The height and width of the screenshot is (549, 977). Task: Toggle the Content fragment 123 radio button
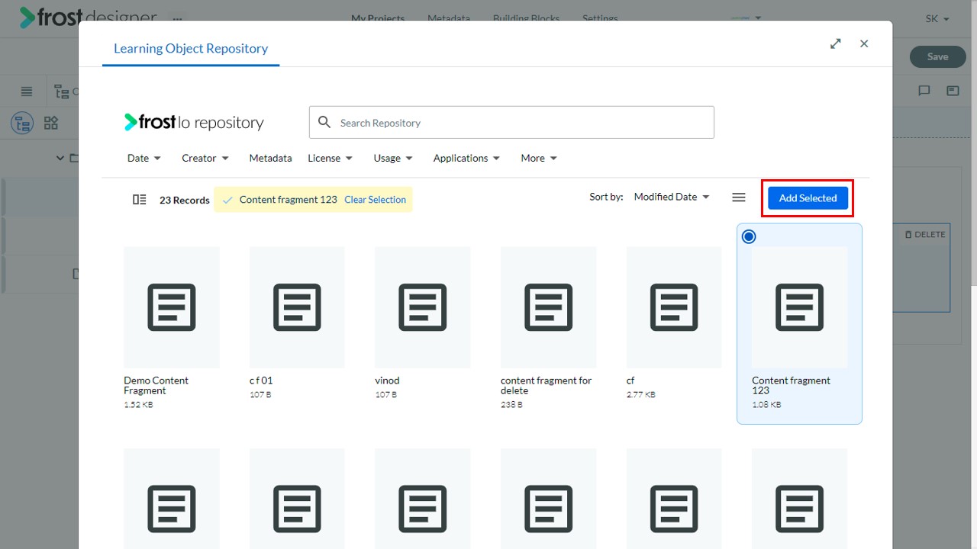point(749,236)
